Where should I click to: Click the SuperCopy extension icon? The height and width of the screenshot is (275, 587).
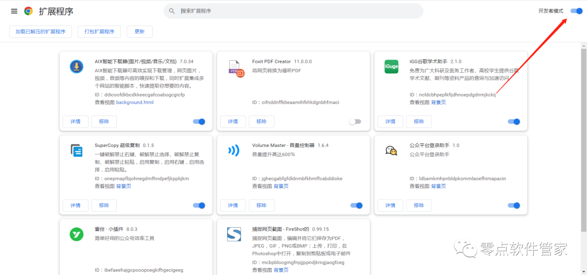pos(77,151)
